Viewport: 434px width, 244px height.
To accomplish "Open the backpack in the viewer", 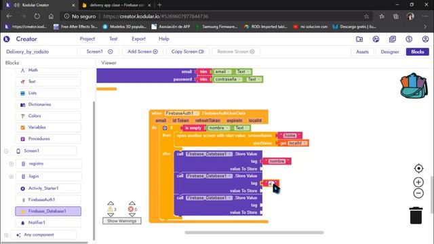I will [x=414, y=86].
